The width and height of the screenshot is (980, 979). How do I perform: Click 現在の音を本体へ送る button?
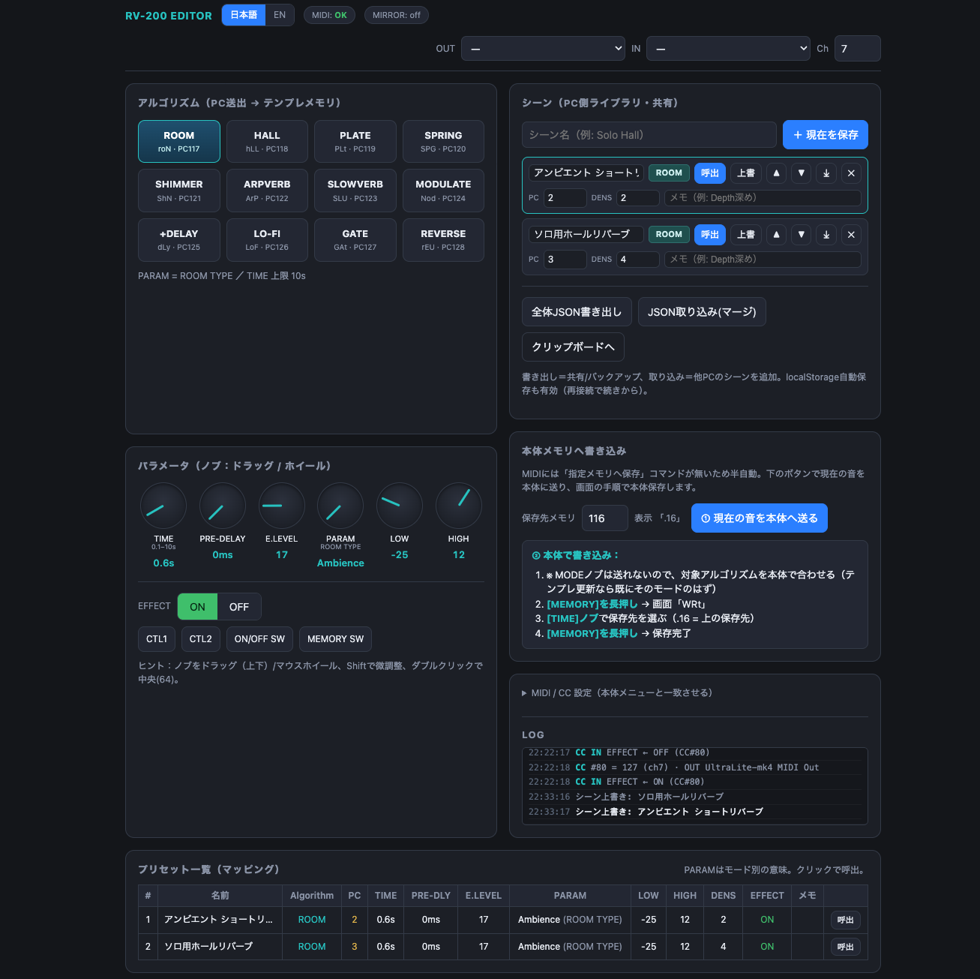760,518
